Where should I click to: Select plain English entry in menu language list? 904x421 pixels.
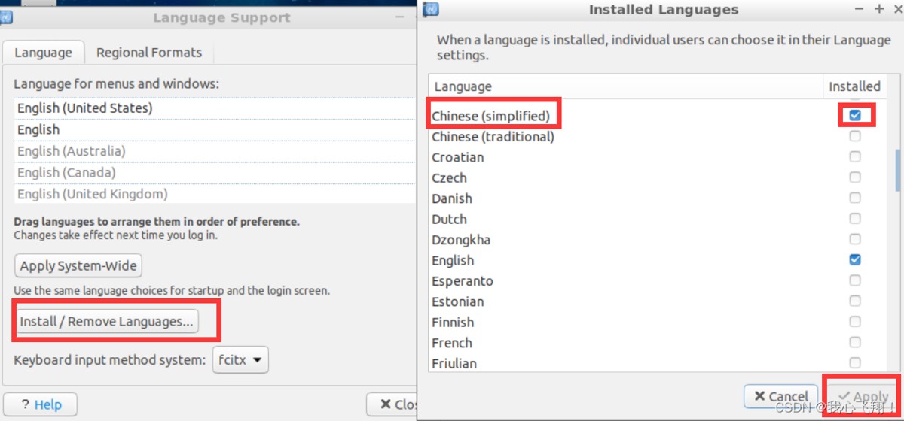215,129
